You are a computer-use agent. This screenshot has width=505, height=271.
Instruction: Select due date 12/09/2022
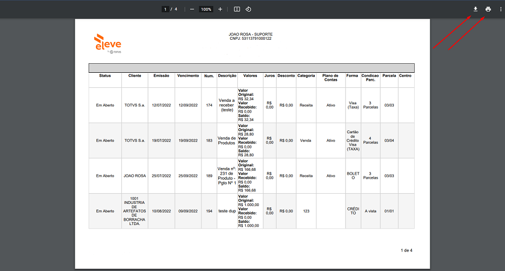click(x=188, y=105)
